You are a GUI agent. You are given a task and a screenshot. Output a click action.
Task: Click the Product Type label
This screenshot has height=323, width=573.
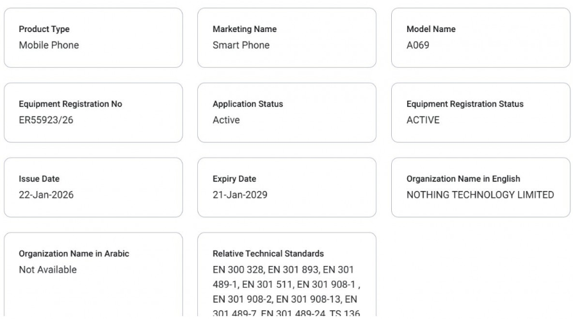[x=44, y=29]
